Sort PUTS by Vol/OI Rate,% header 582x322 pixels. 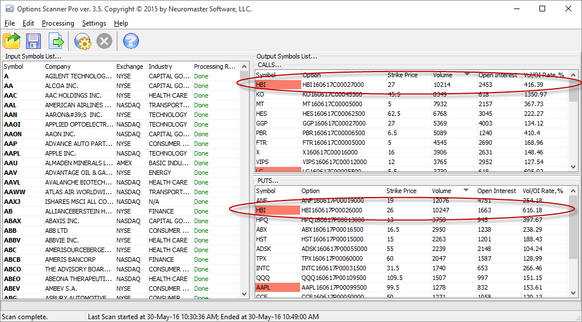pyautogui.click(x=545, y=191)
